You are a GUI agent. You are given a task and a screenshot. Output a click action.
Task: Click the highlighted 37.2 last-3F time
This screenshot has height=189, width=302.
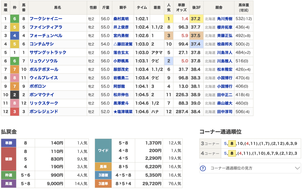(196, 19)
